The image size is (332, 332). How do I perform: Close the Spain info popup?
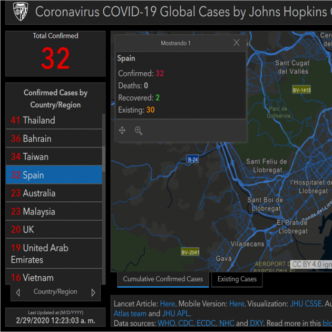[236, 43]
